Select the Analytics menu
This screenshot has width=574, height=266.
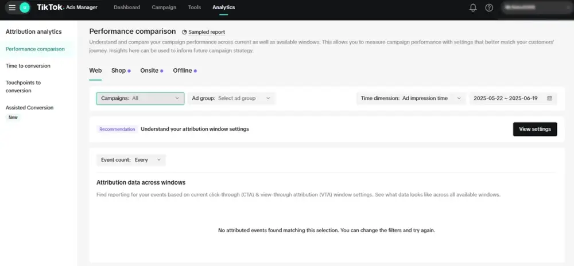(224, 7)
